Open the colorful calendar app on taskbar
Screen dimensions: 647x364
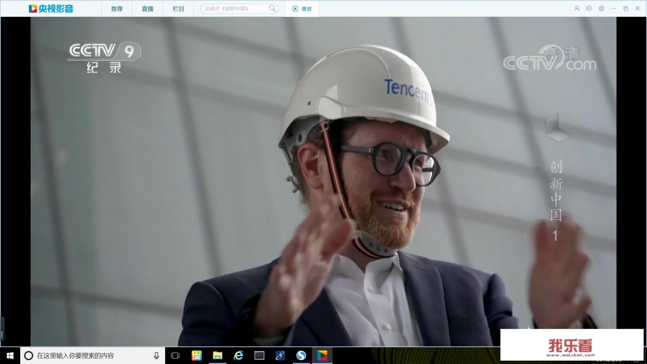pos(197,355)
